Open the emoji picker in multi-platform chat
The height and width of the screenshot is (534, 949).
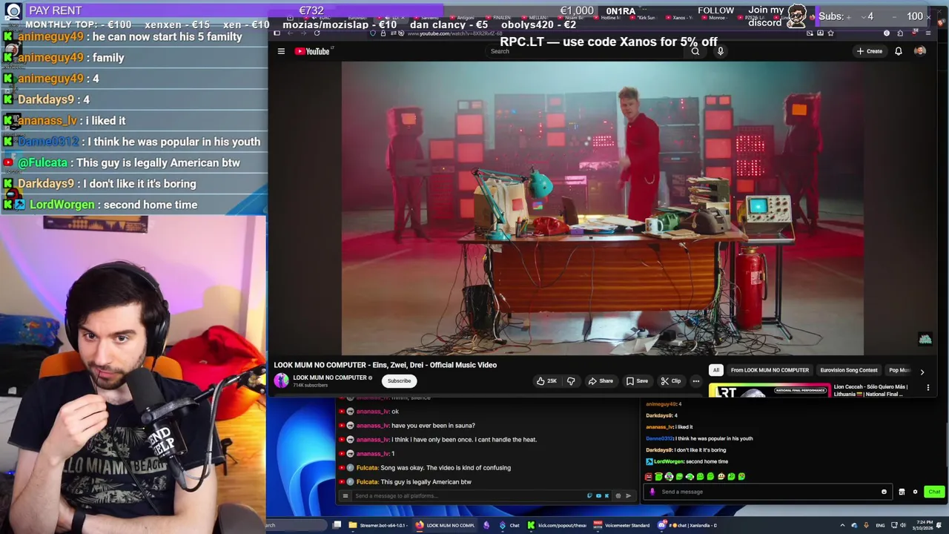pyautogui.click(x=618, y=495)
